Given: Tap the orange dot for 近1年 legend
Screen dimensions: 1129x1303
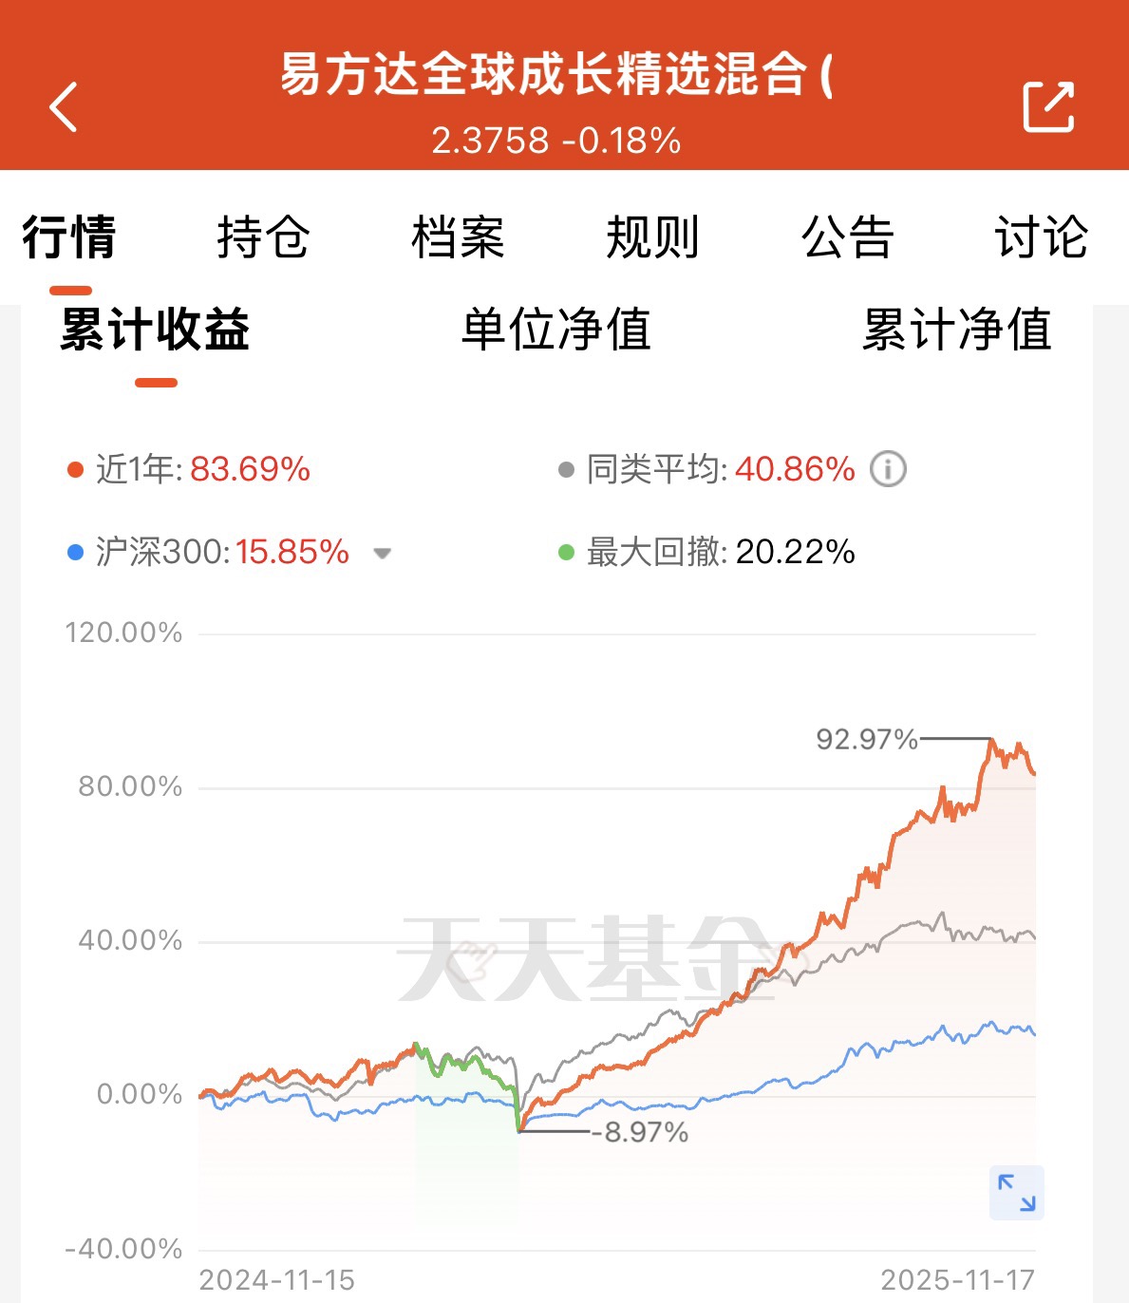Looking at the screenshot, I should (x=76, y=470).
